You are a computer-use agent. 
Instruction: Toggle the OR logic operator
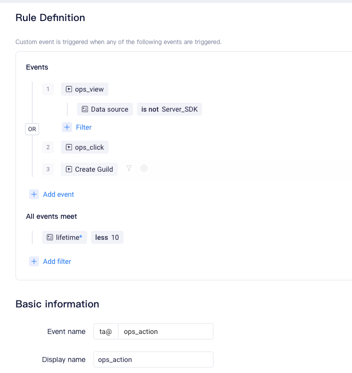click(x=32, y=129)
